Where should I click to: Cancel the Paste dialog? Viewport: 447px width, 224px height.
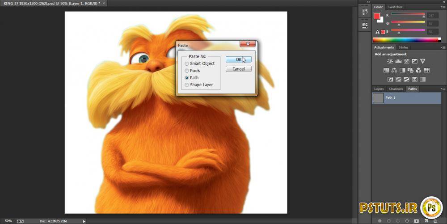click(x=239, y=69)
